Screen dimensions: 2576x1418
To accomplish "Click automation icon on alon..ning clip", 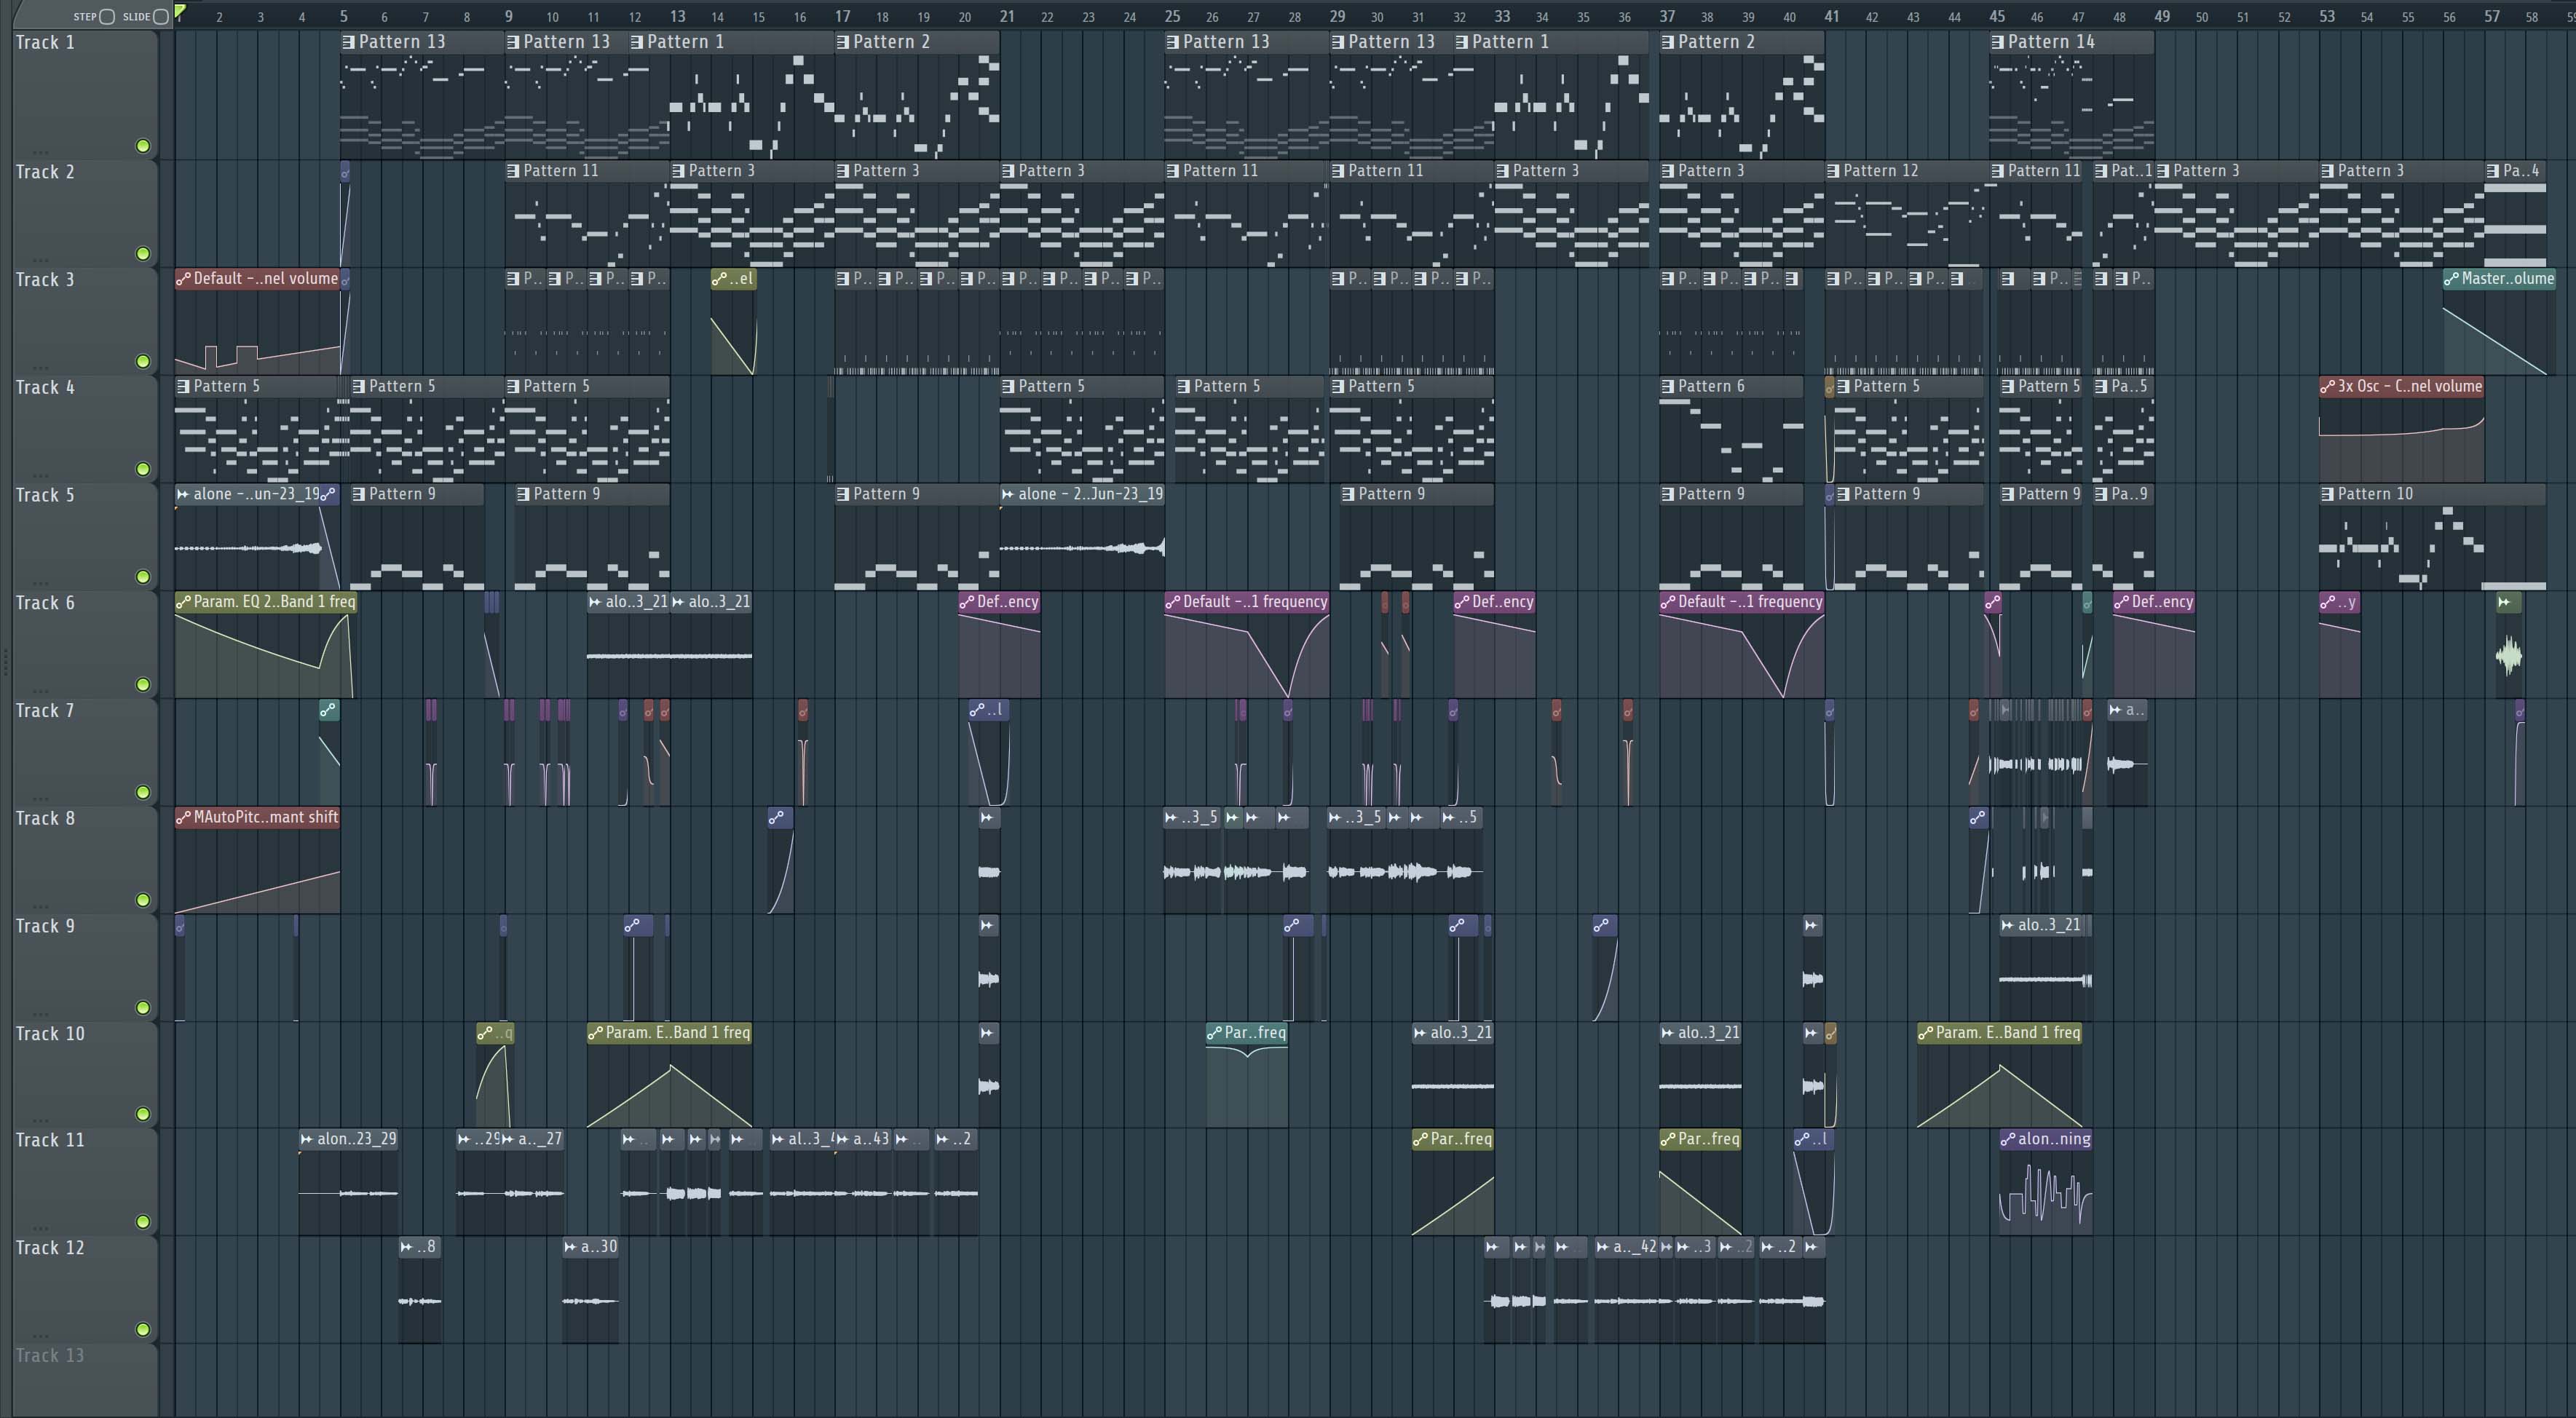I will 2009,1139.
